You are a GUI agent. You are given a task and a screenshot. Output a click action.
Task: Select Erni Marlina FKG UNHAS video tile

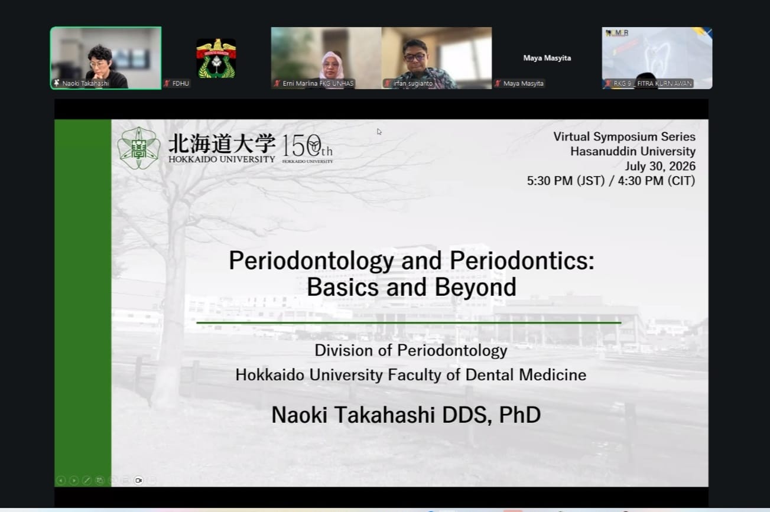pos(326,58)
